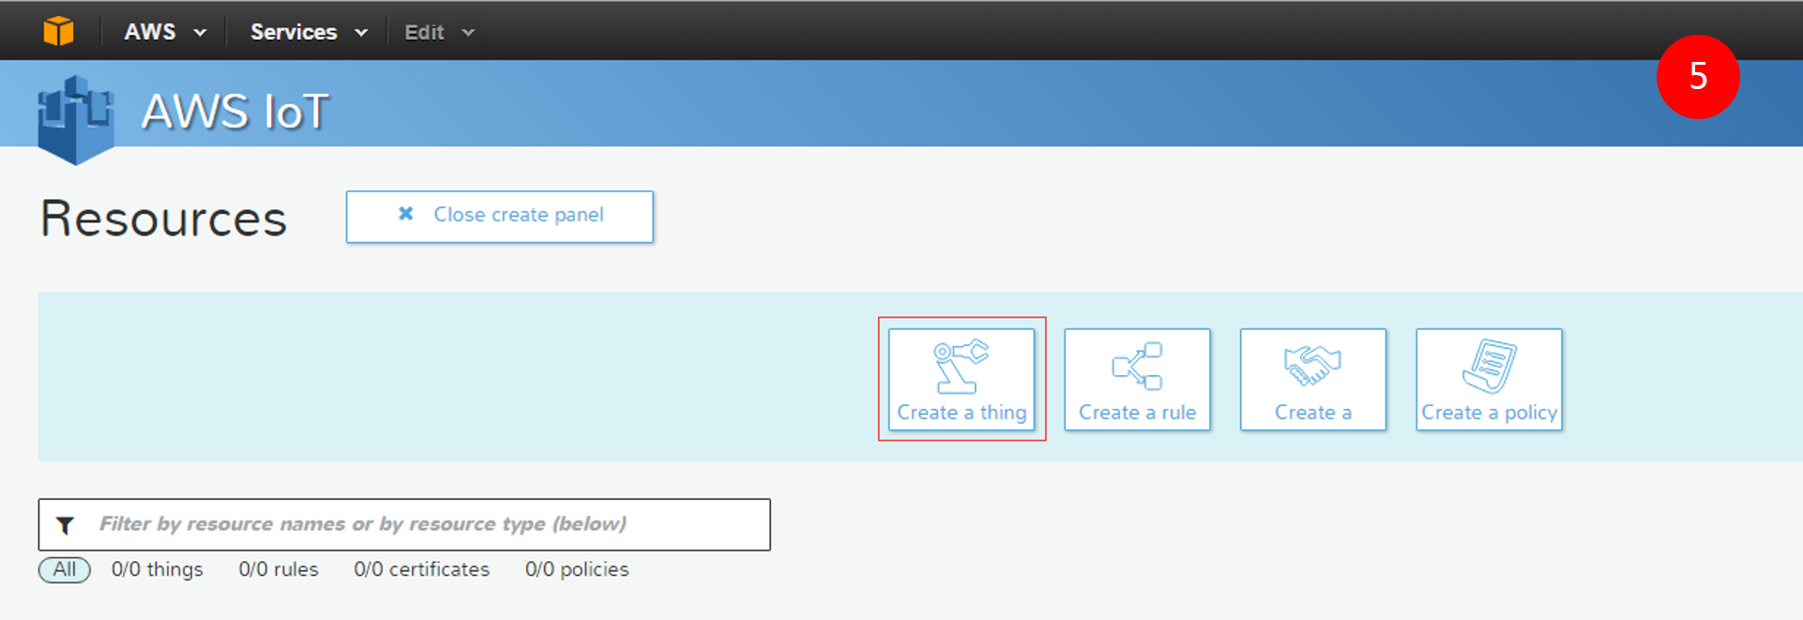Viewport: 1803px width, 620px height.
Task: Select the handshake Create a certificate tile
Action: pyautogui.click(x=1312, y=379)
